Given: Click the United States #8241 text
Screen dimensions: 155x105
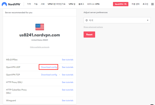Looking at the screenshot, I should 40,40.
